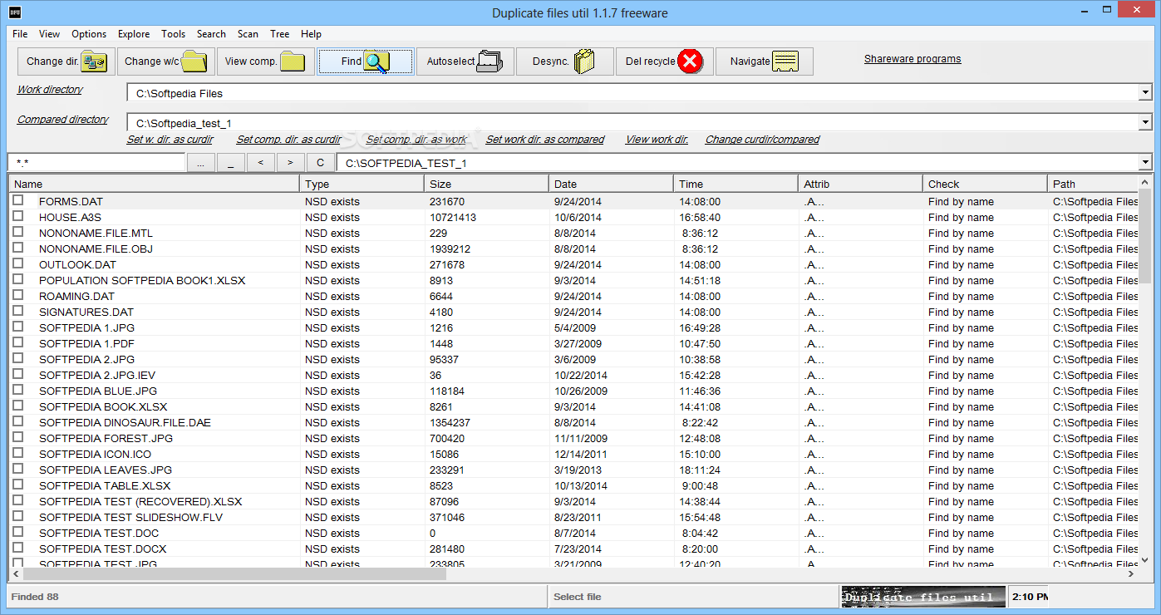Viewport: 1161px width, 615px height.
Task: Click the '...' browse button
Action: [x=200, y=163]
